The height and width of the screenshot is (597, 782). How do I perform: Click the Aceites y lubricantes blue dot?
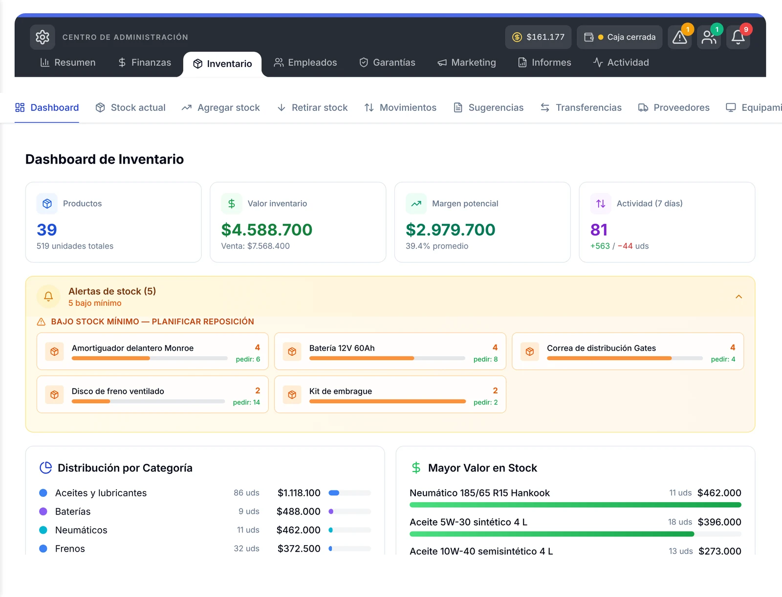[43, 493]
